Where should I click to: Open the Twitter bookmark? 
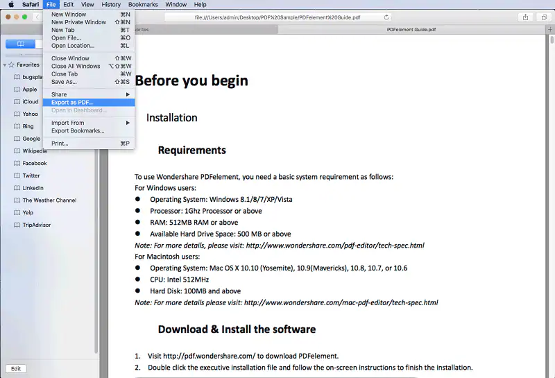(31, 175)
